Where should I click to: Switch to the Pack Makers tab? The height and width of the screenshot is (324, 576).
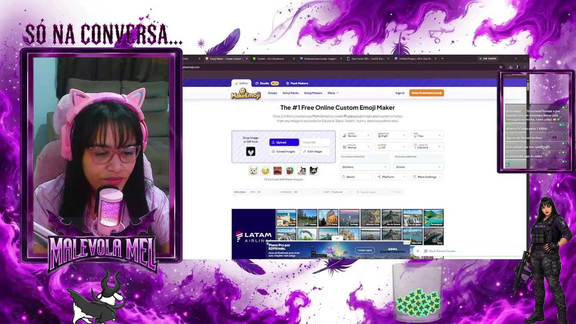click(x=297, y=83)
